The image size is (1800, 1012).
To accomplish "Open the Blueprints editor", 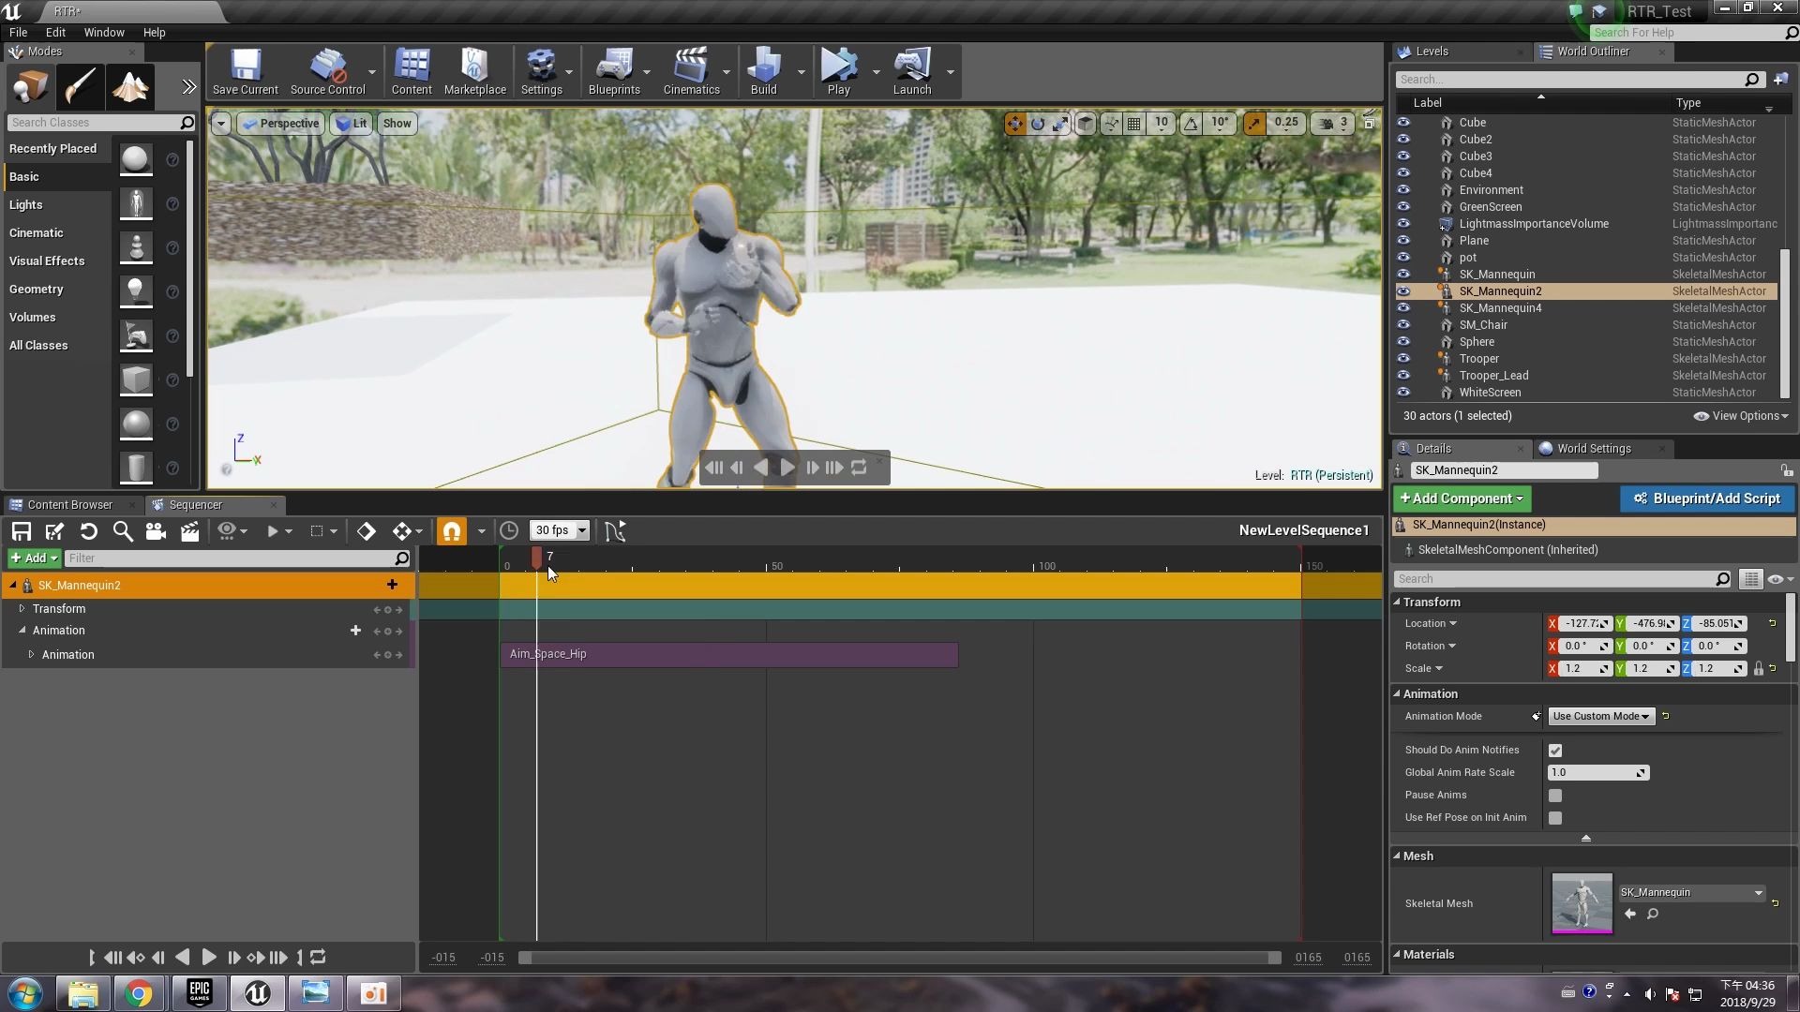I will click(613, 70).
